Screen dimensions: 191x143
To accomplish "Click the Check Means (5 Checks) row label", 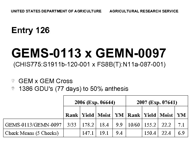I will (x=32, y=133).
